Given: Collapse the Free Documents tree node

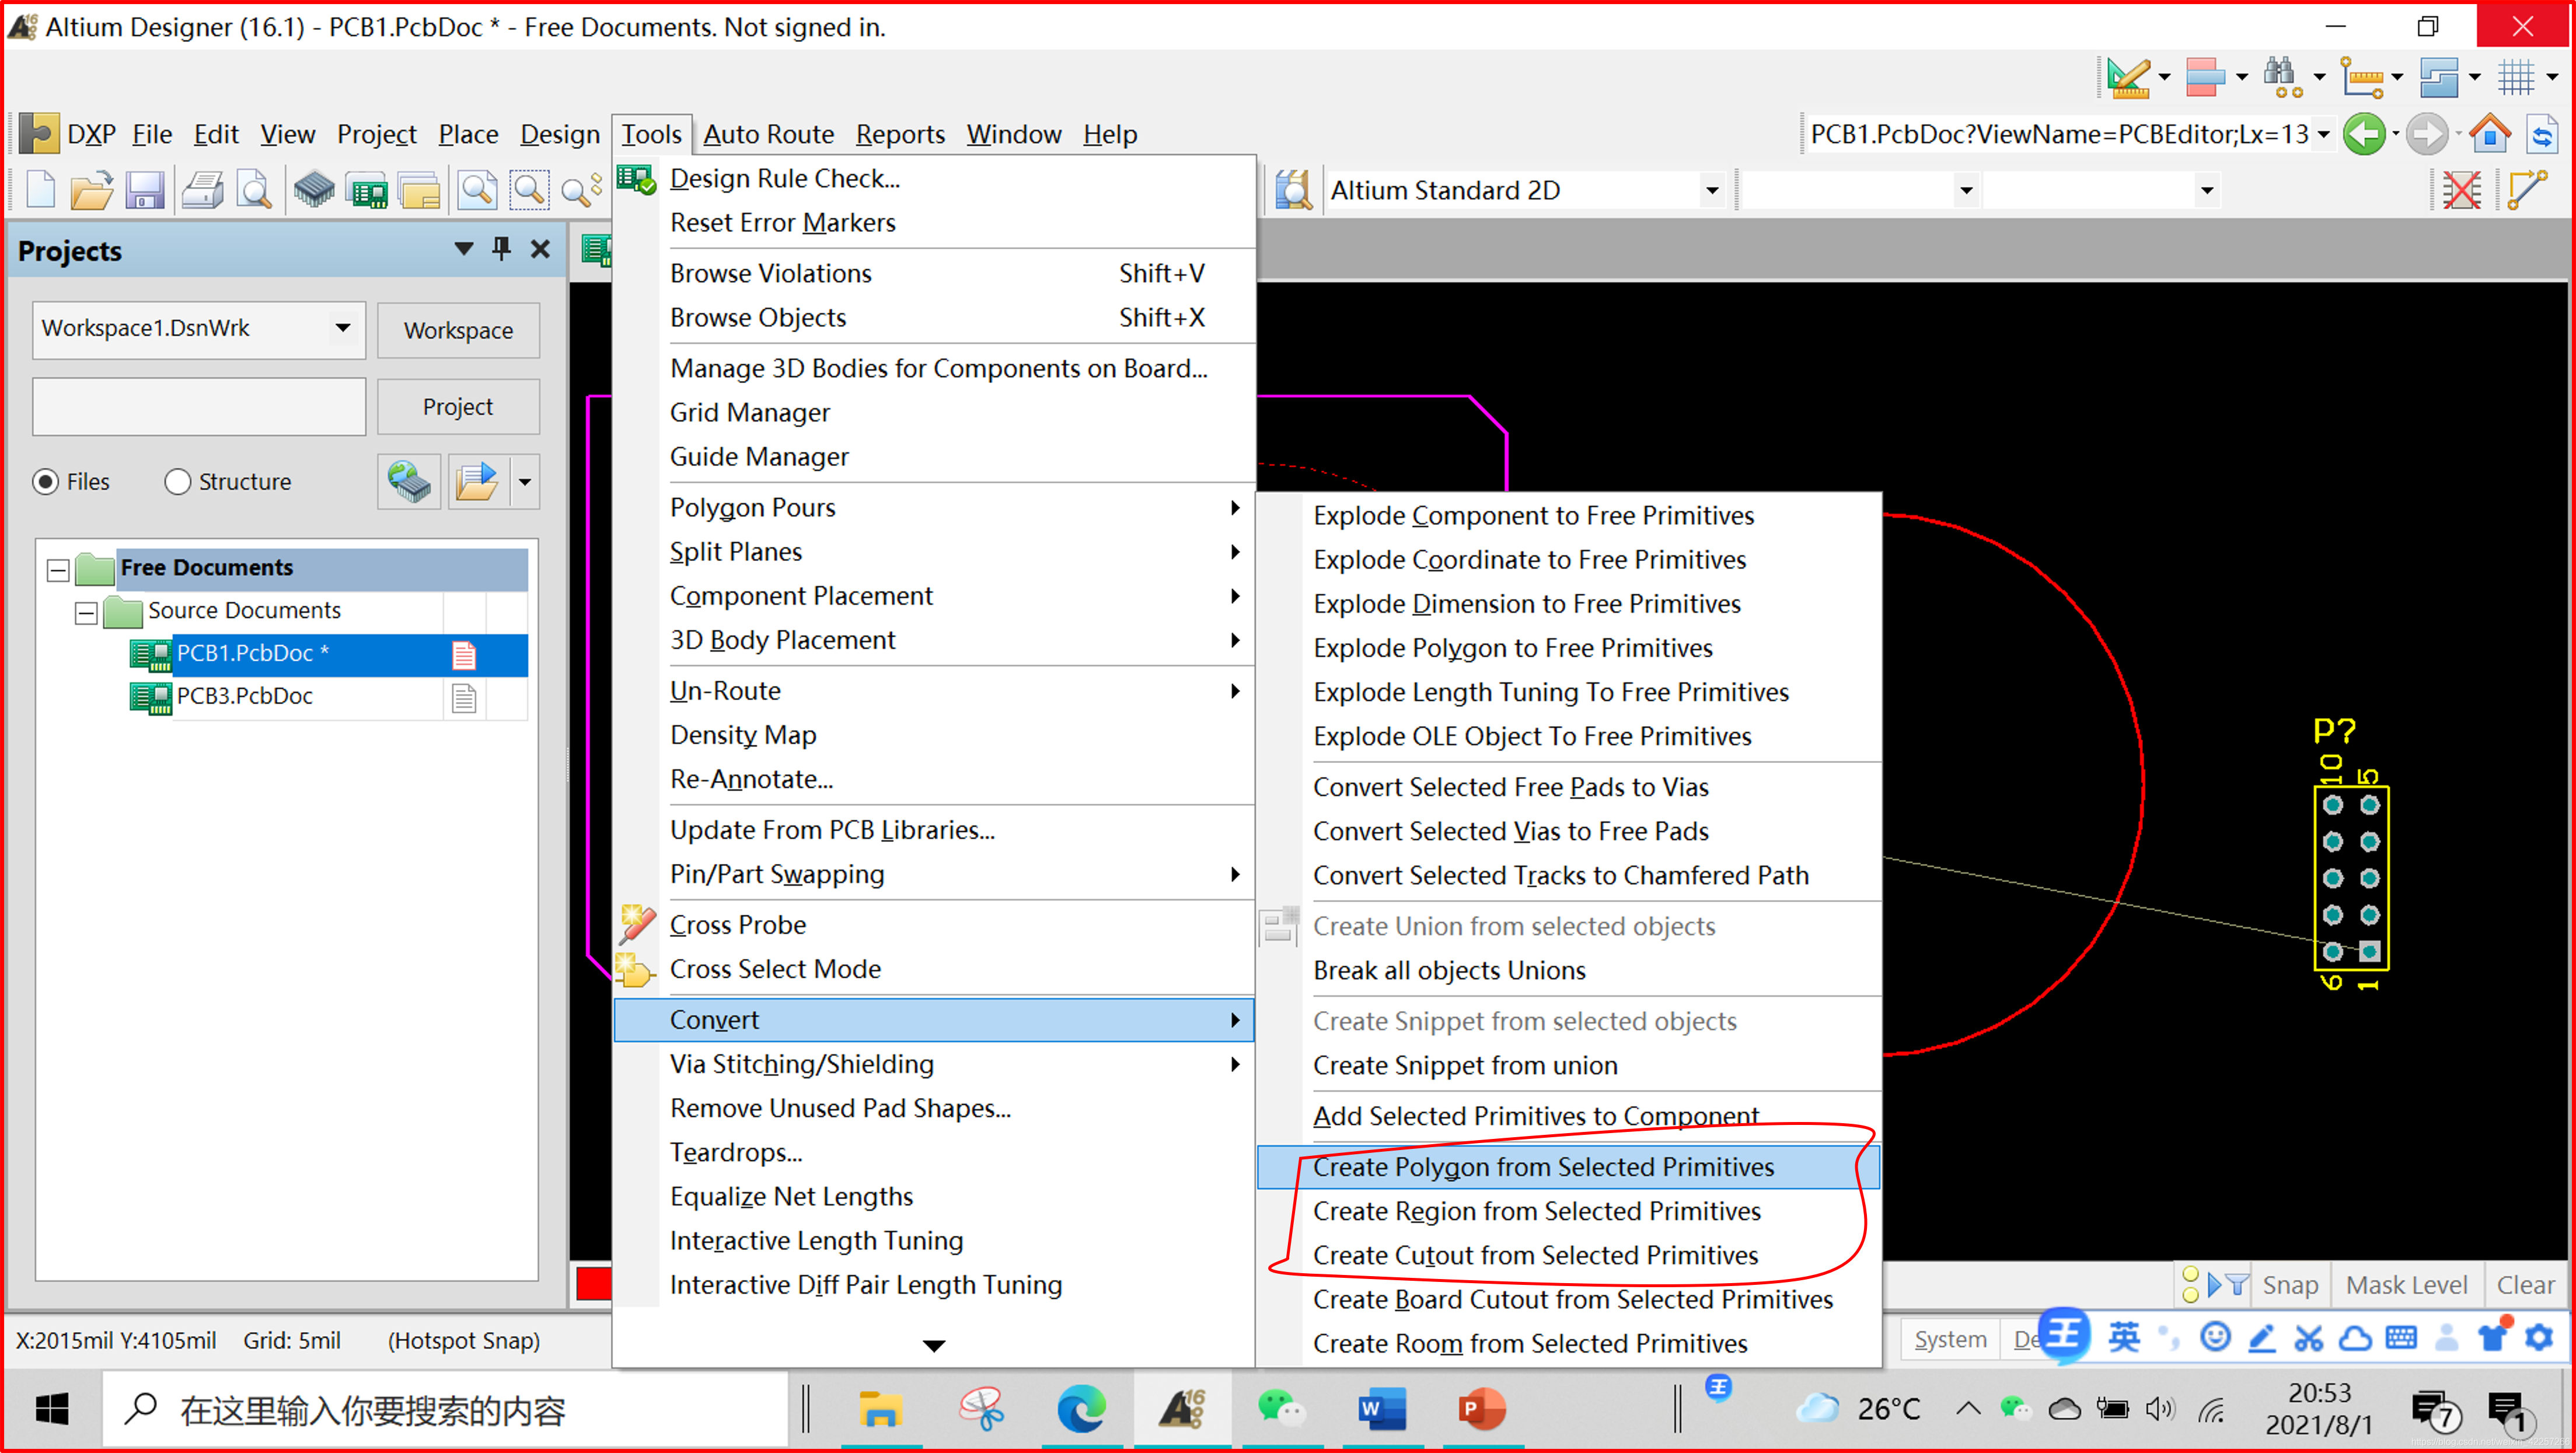Looking at the screenshot, I should 58,570.
